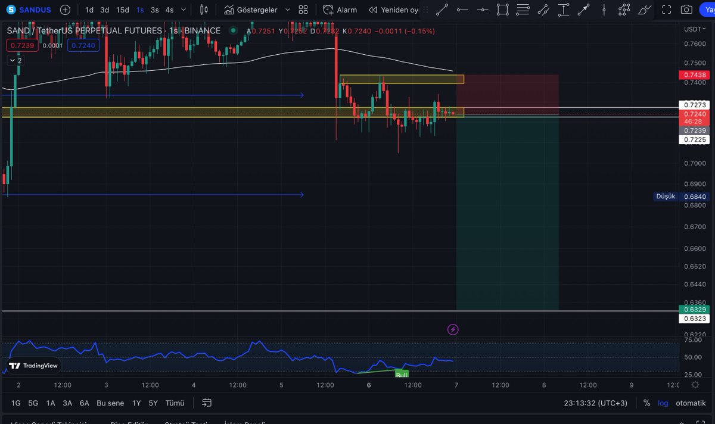Toggle the percent scale

click(646, 403)
